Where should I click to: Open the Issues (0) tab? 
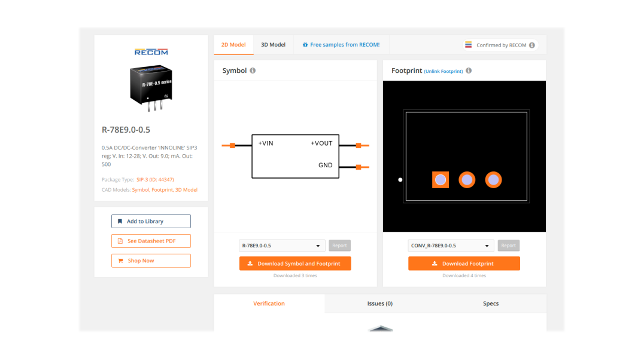(x=380, y=303)
